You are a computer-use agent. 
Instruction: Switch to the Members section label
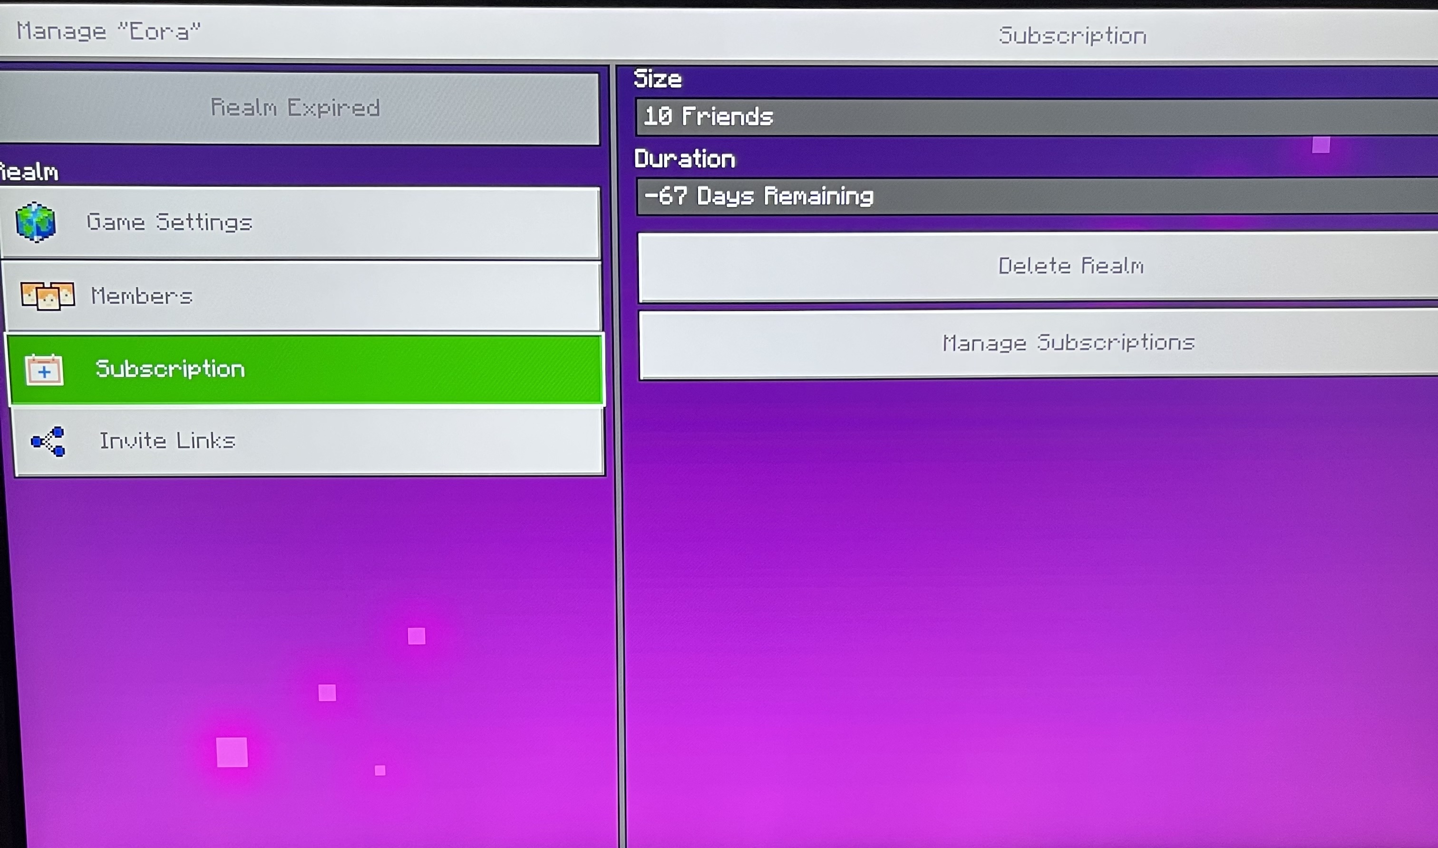[142, 296]
